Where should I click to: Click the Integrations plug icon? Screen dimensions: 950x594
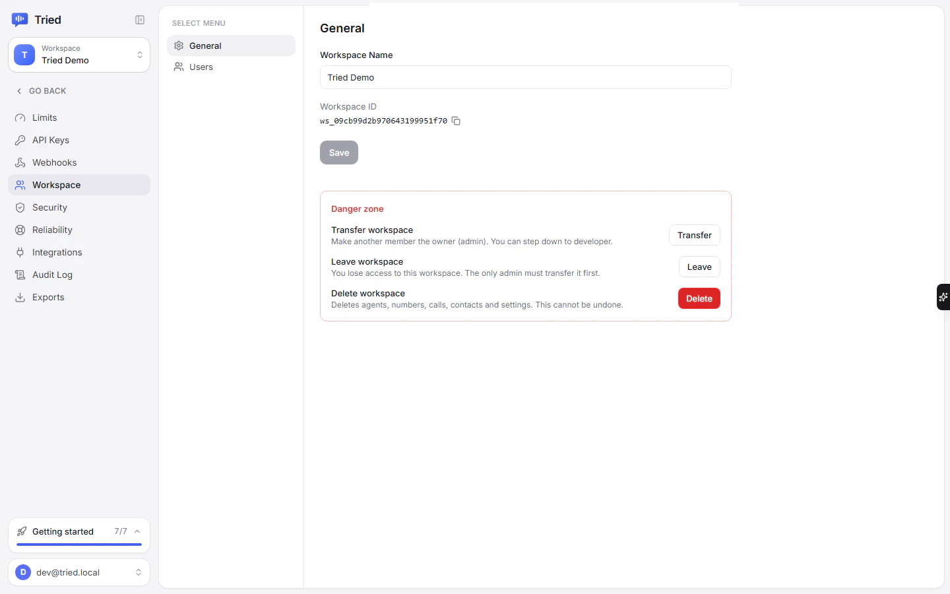tap(20, 252)
